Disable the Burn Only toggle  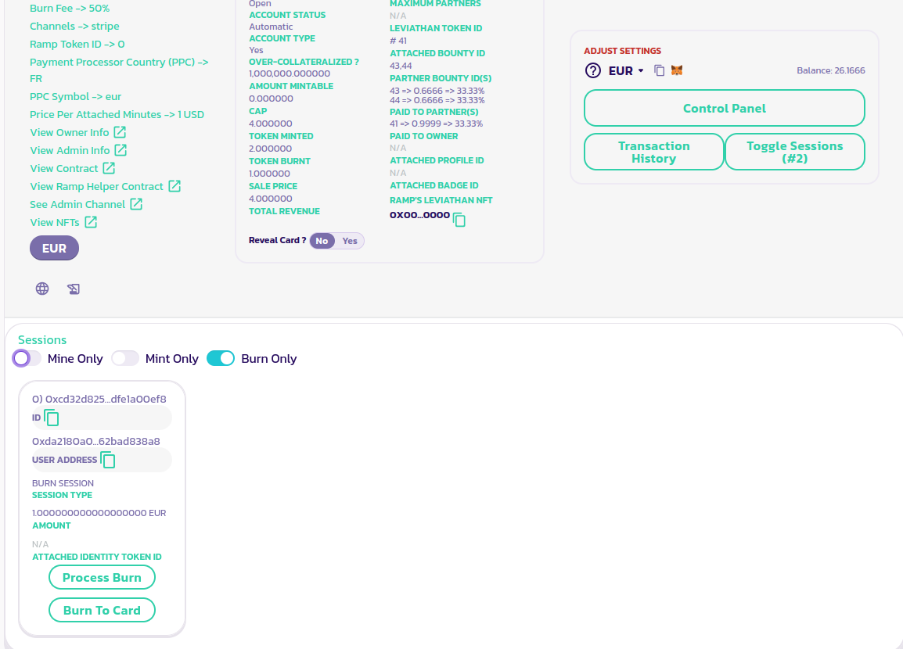point(221,358)
